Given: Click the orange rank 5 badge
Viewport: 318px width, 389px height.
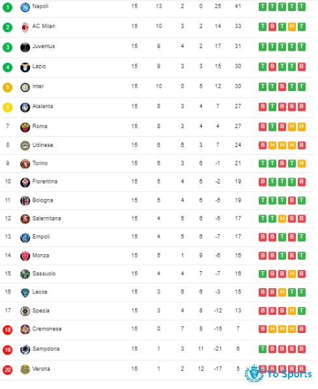Looking at the screenshot, I should click(7, 87).
